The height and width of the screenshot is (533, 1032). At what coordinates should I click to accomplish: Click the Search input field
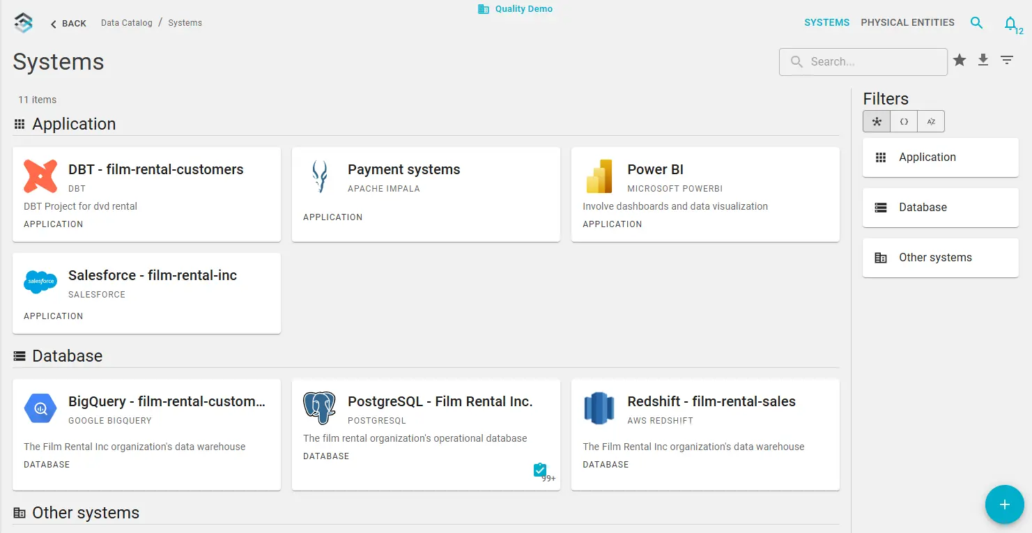pyautogui.click(x=864, y=61)
